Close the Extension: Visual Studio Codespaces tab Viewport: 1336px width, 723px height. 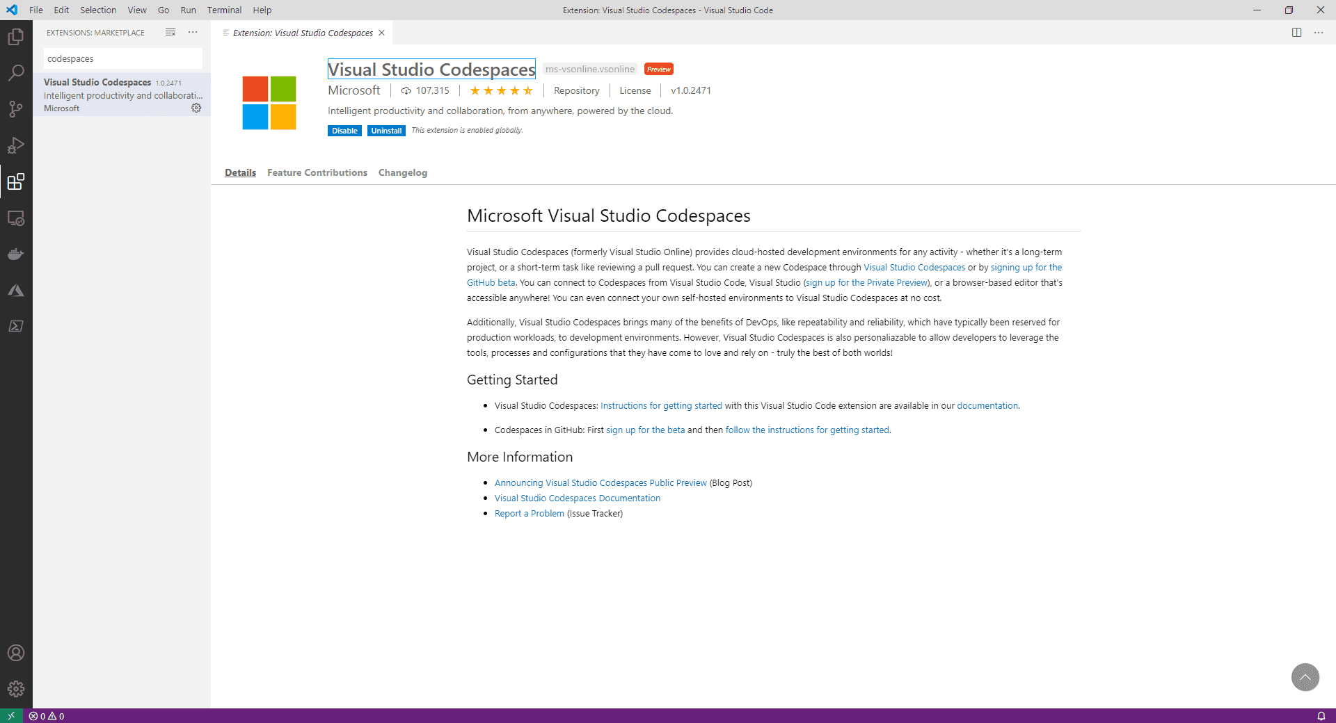point(381,33)
